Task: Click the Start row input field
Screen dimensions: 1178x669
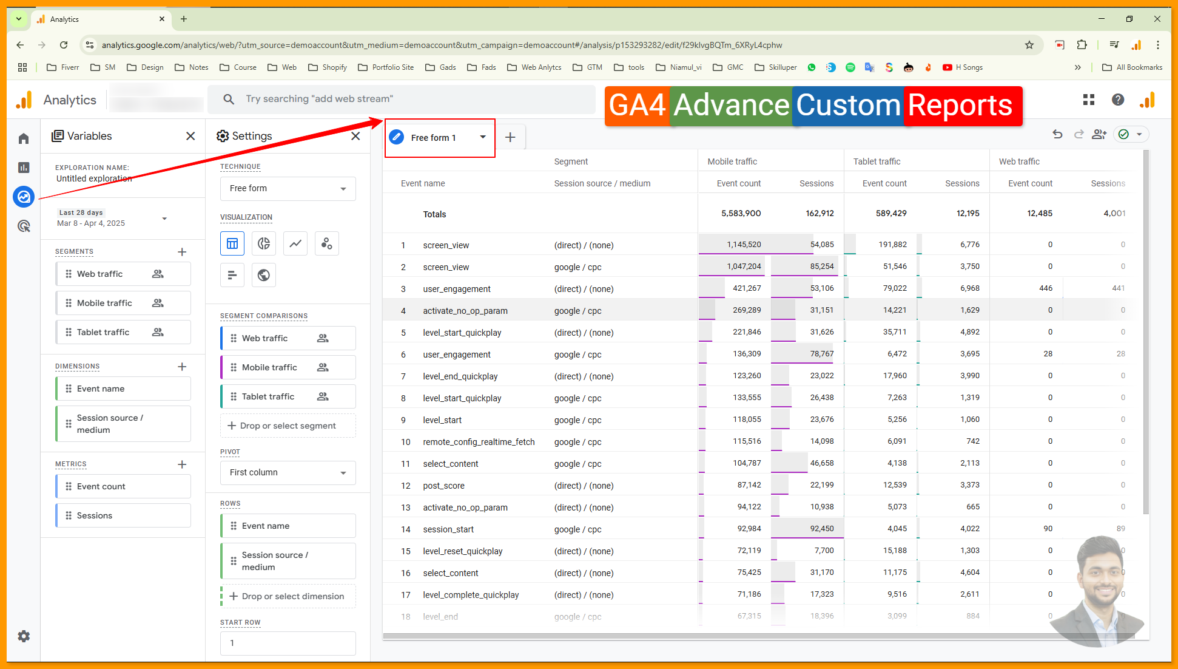Action: [288, 644]
